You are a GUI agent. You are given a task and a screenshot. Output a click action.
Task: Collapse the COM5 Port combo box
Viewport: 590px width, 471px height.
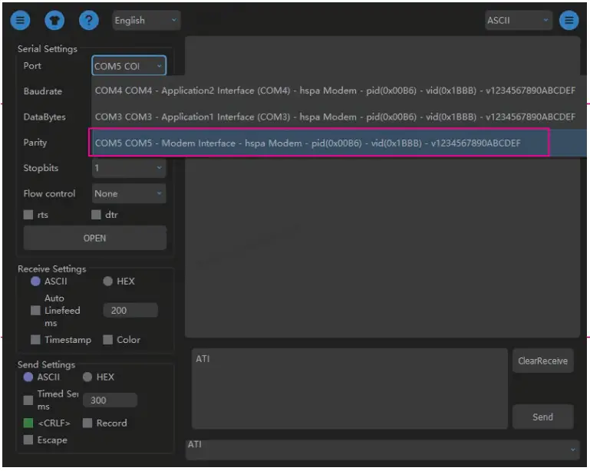pos(129,66)
